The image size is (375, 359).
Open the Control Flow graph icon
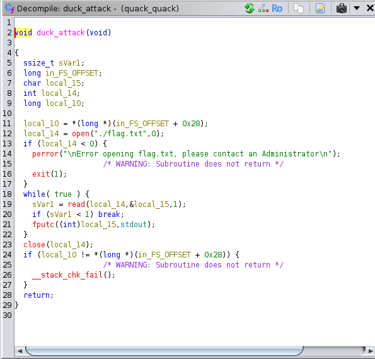point(263,9)
